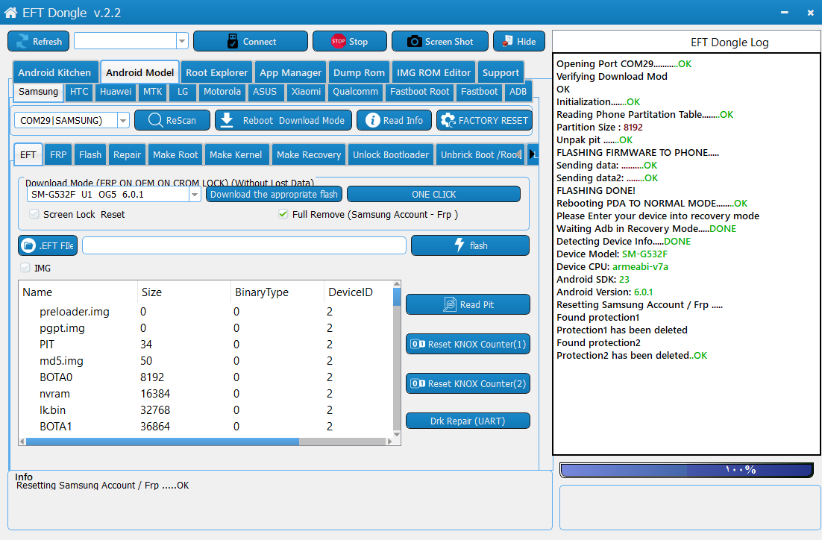Open the App Manager tab
Viewport: 822px width, 540px height.
tap(290, 73)
